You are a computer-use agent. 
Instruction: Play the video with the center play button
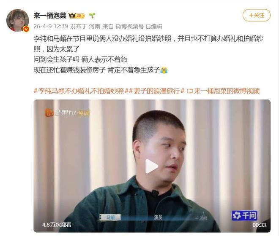(151, 166)
